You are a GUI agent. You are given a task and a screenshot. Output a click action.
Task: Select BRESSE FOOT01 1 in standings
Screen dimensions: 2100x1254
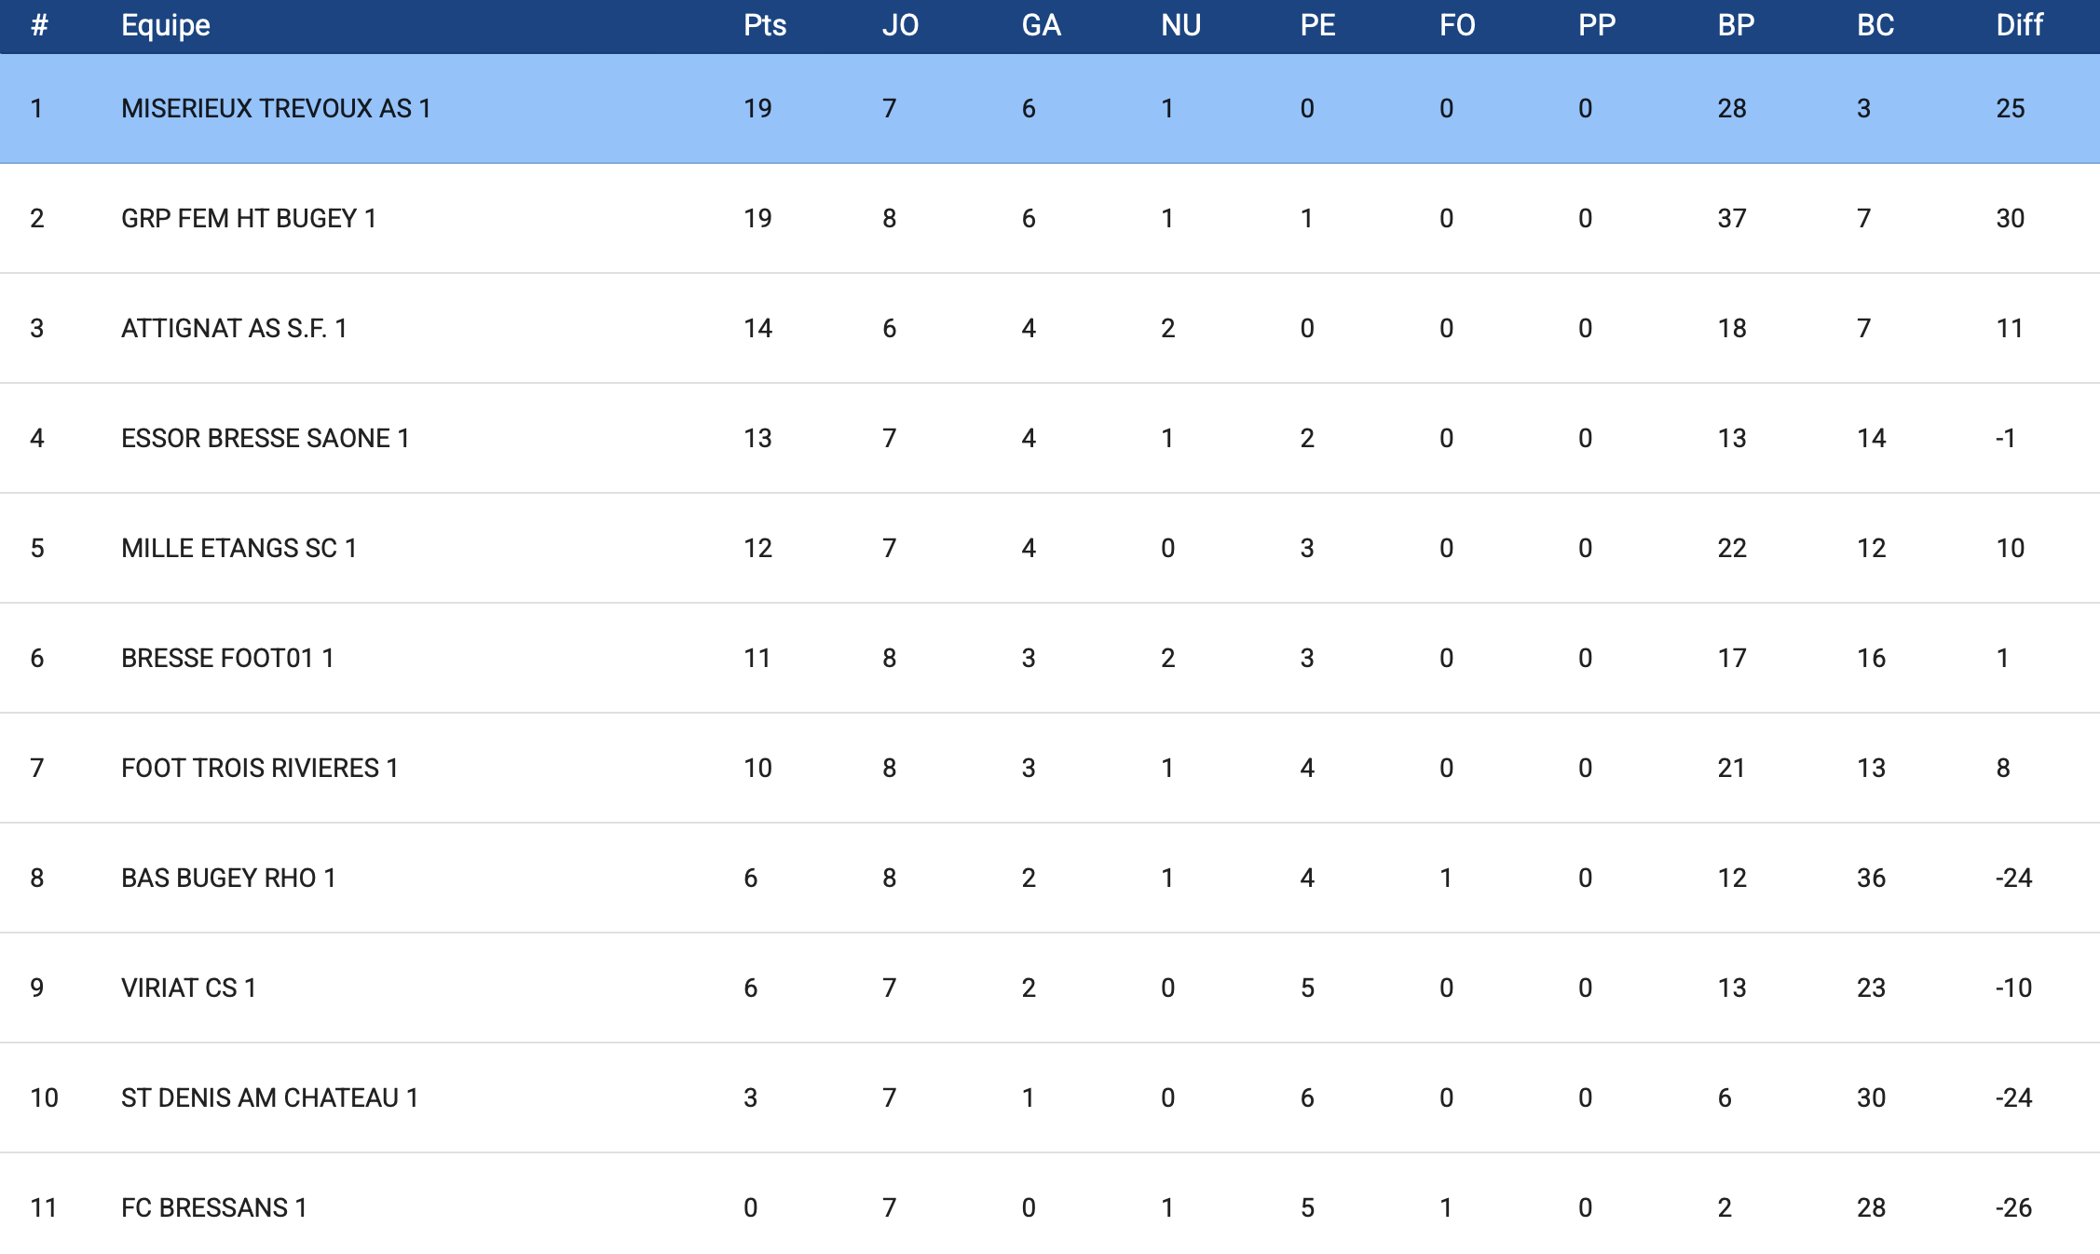tap(227, 659)
